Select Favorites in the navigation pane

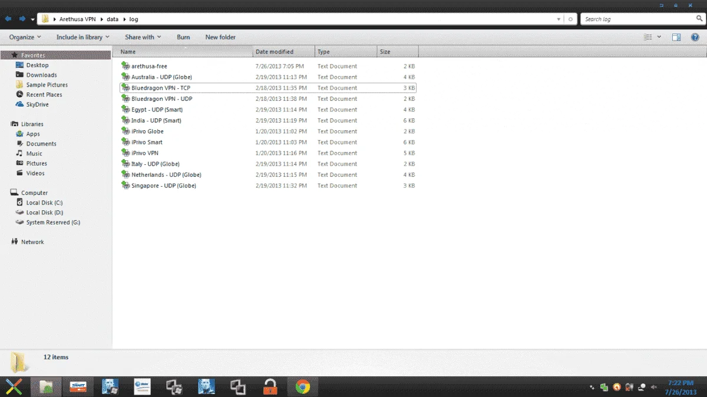point(56,55)
